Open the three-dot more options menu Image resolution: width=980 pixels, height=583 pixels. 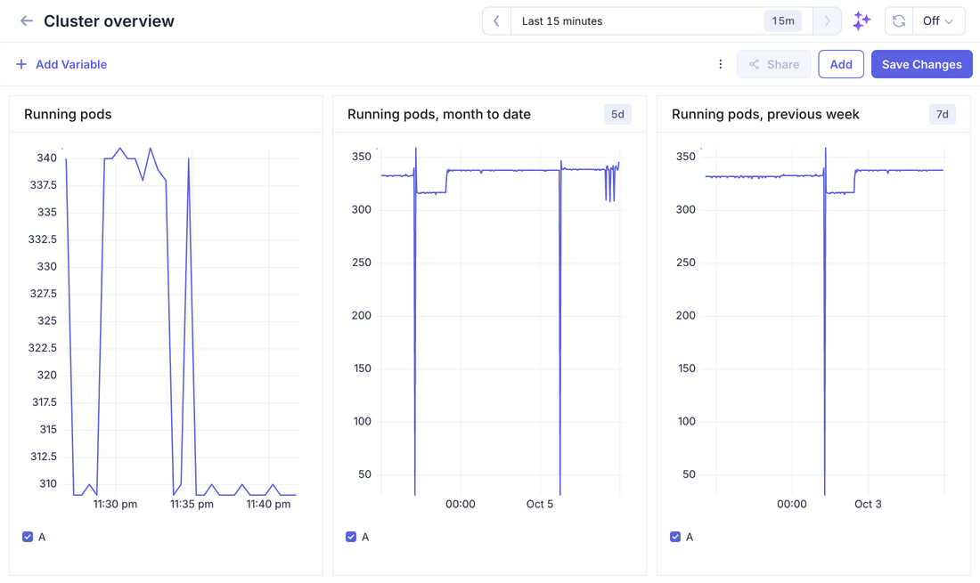(x=720, y=64)
